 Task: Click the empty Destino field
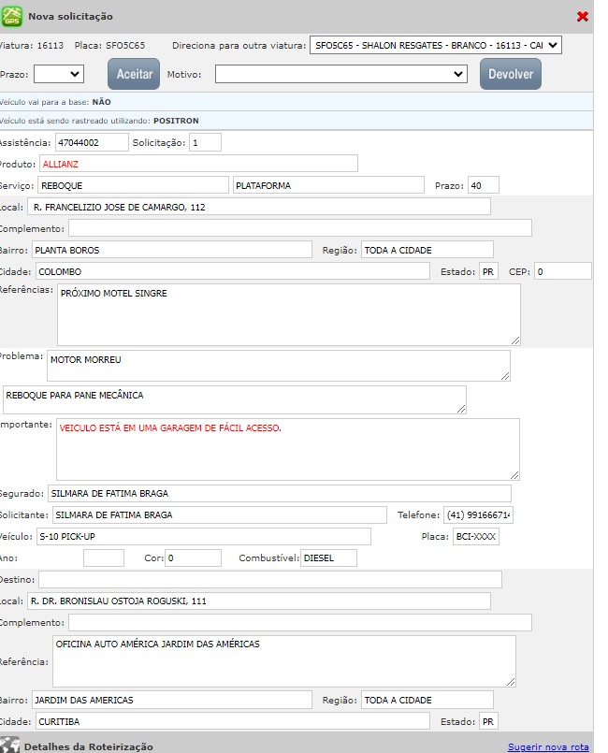(270, 579)
